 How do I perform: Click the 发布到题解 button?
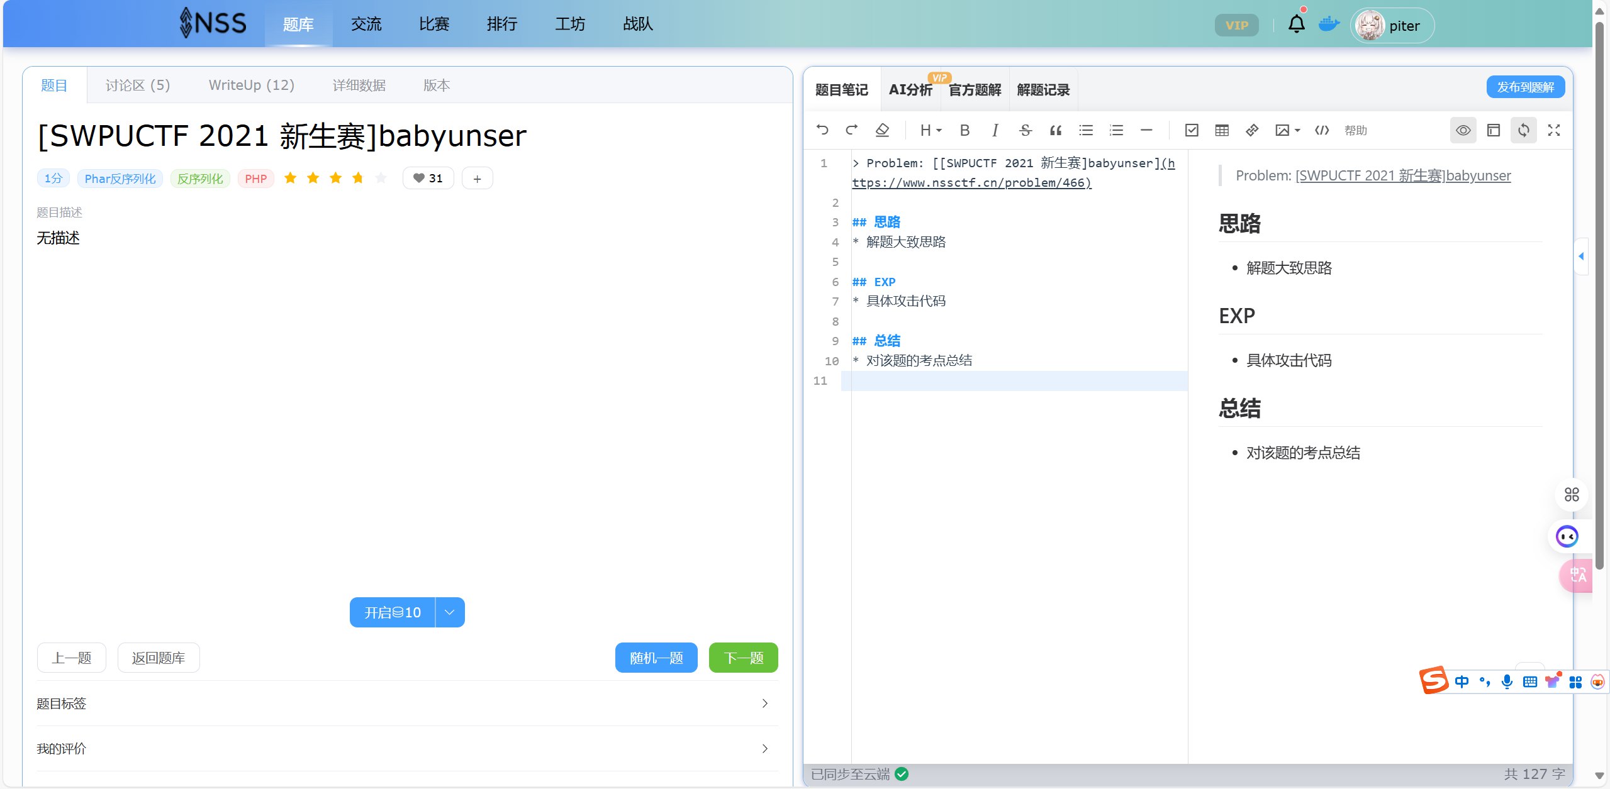point(1525,87)
